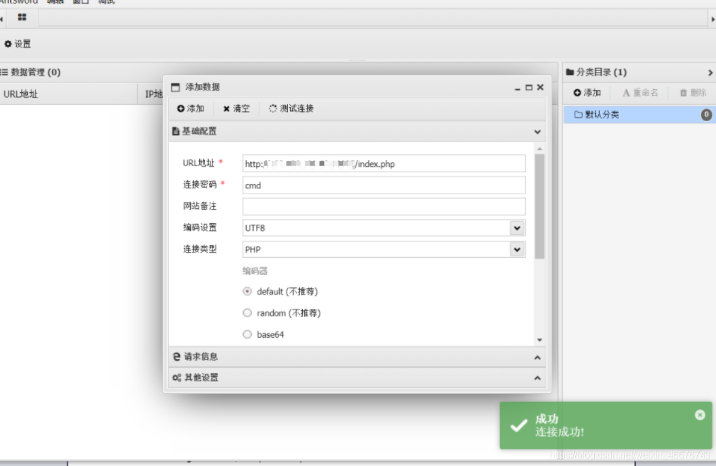Screen dimensions: 716x466
Task: Click the 分类目录 folder icon
Action: (x=570, y=73)
